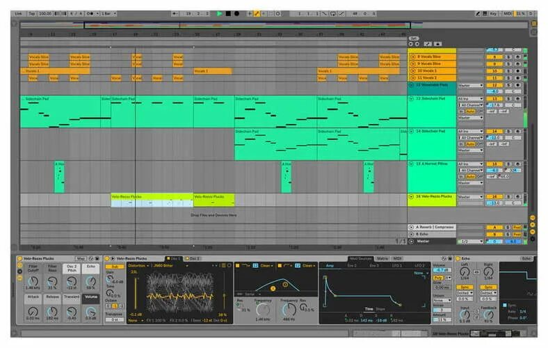Toggle the metronome in the control bar
This screenshot has width=548, height=348.
coord(90,14)
